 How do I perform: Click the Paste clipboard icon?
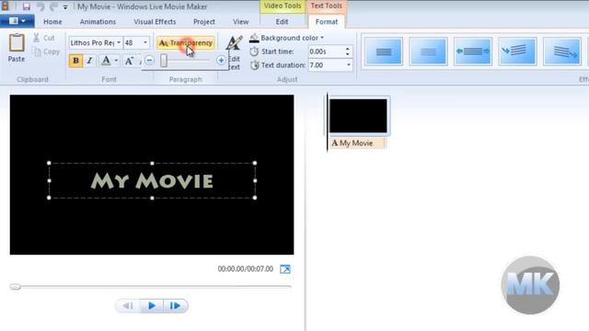(x=17, y=43)
